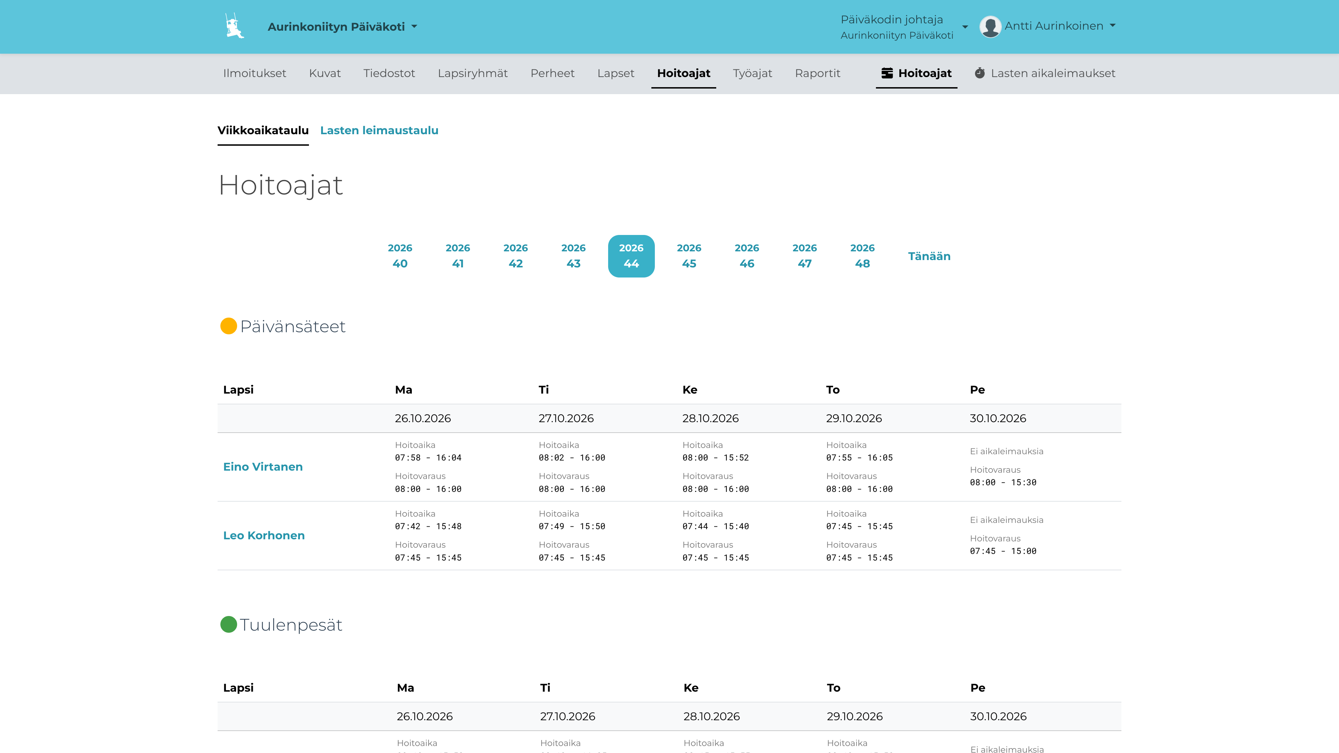Viewport: 1339px width, 753px height.
Task: Click the 29.10.2026 date in Päivänsäteet table
Action: click(x=854, y=418)
